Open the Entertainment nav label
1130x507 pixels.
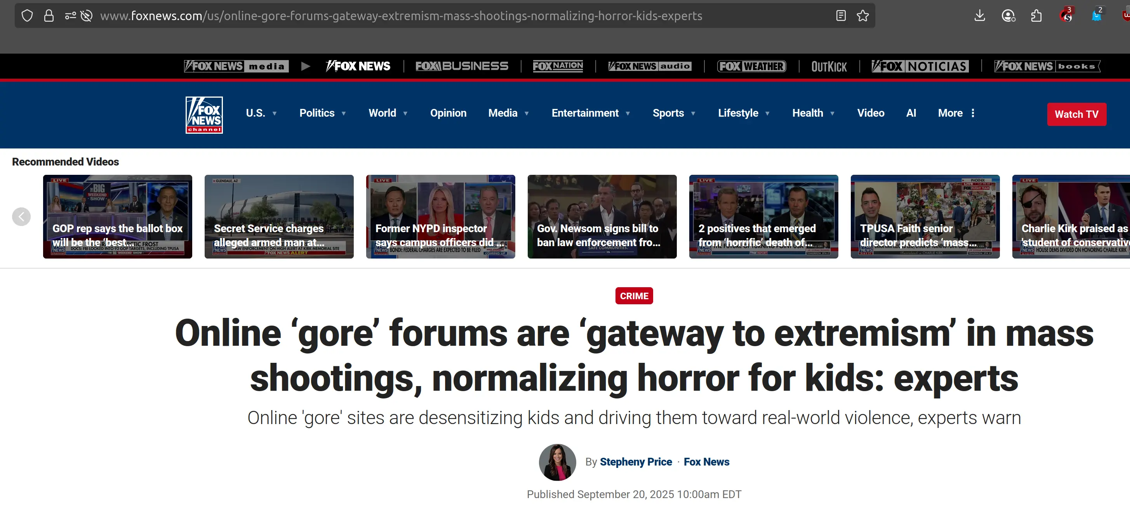pos(585,113)
